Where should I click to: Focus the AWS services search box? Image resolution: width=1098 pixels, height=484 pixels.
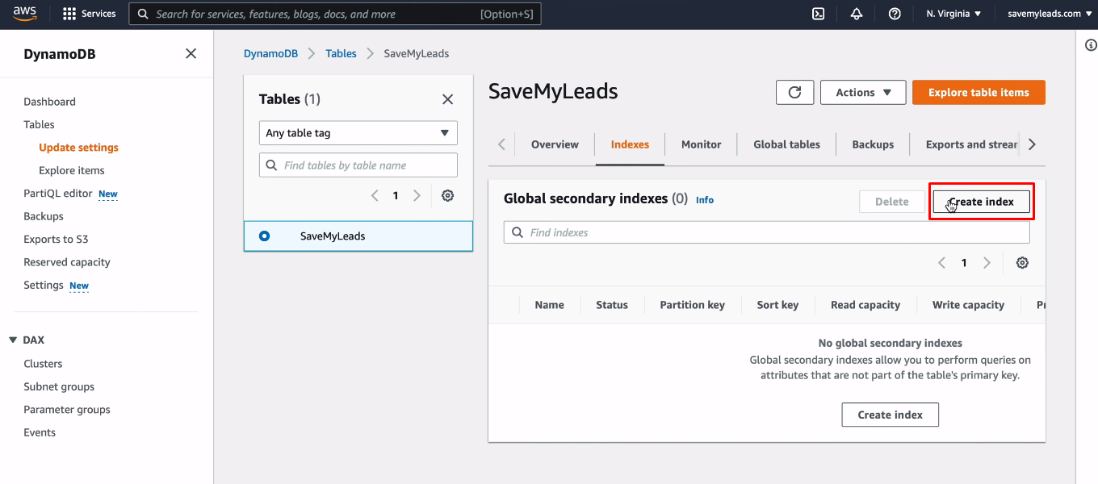(335, 14)
